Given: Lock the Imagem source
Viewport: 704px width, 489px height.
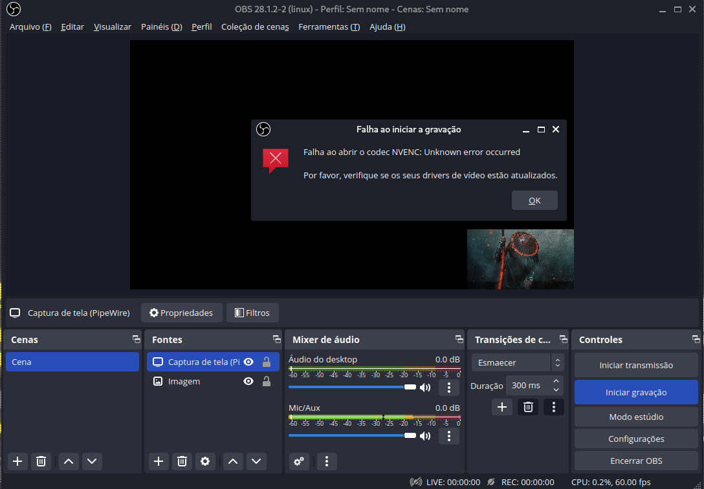Looking at the screenshot, I should 266,382.
